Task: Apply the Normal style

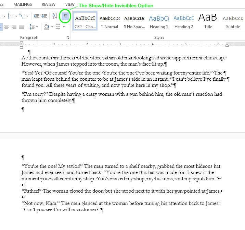Action: tap(110, 21)
